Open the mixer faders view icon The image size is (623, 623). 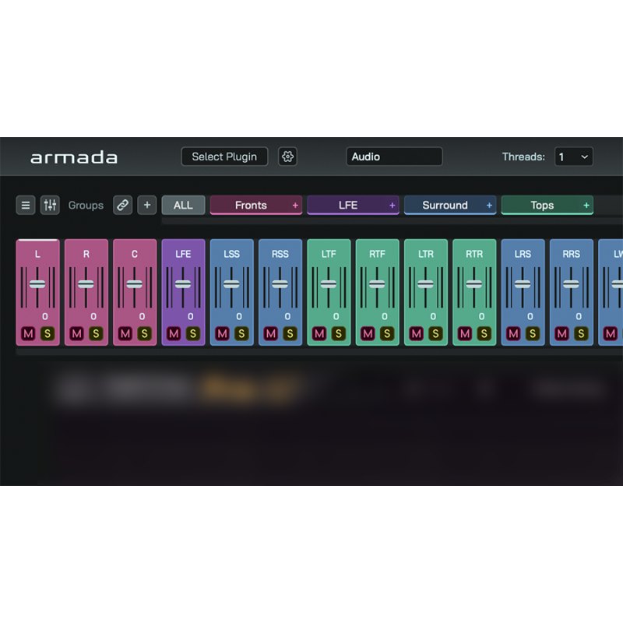click(50, 205)
